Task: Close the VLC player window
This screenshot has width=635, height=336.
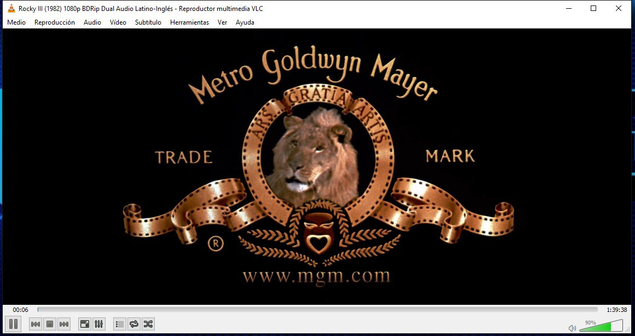Action: pyautogui.click(x=619, y=8)
